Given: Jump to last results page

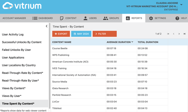Looking at the screenshot, I should coord(185,34).
